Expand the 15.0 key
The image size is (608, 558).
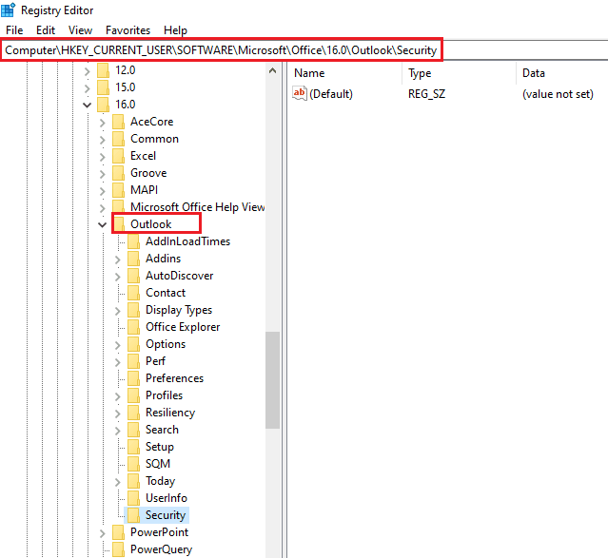(x=87, y=88)
